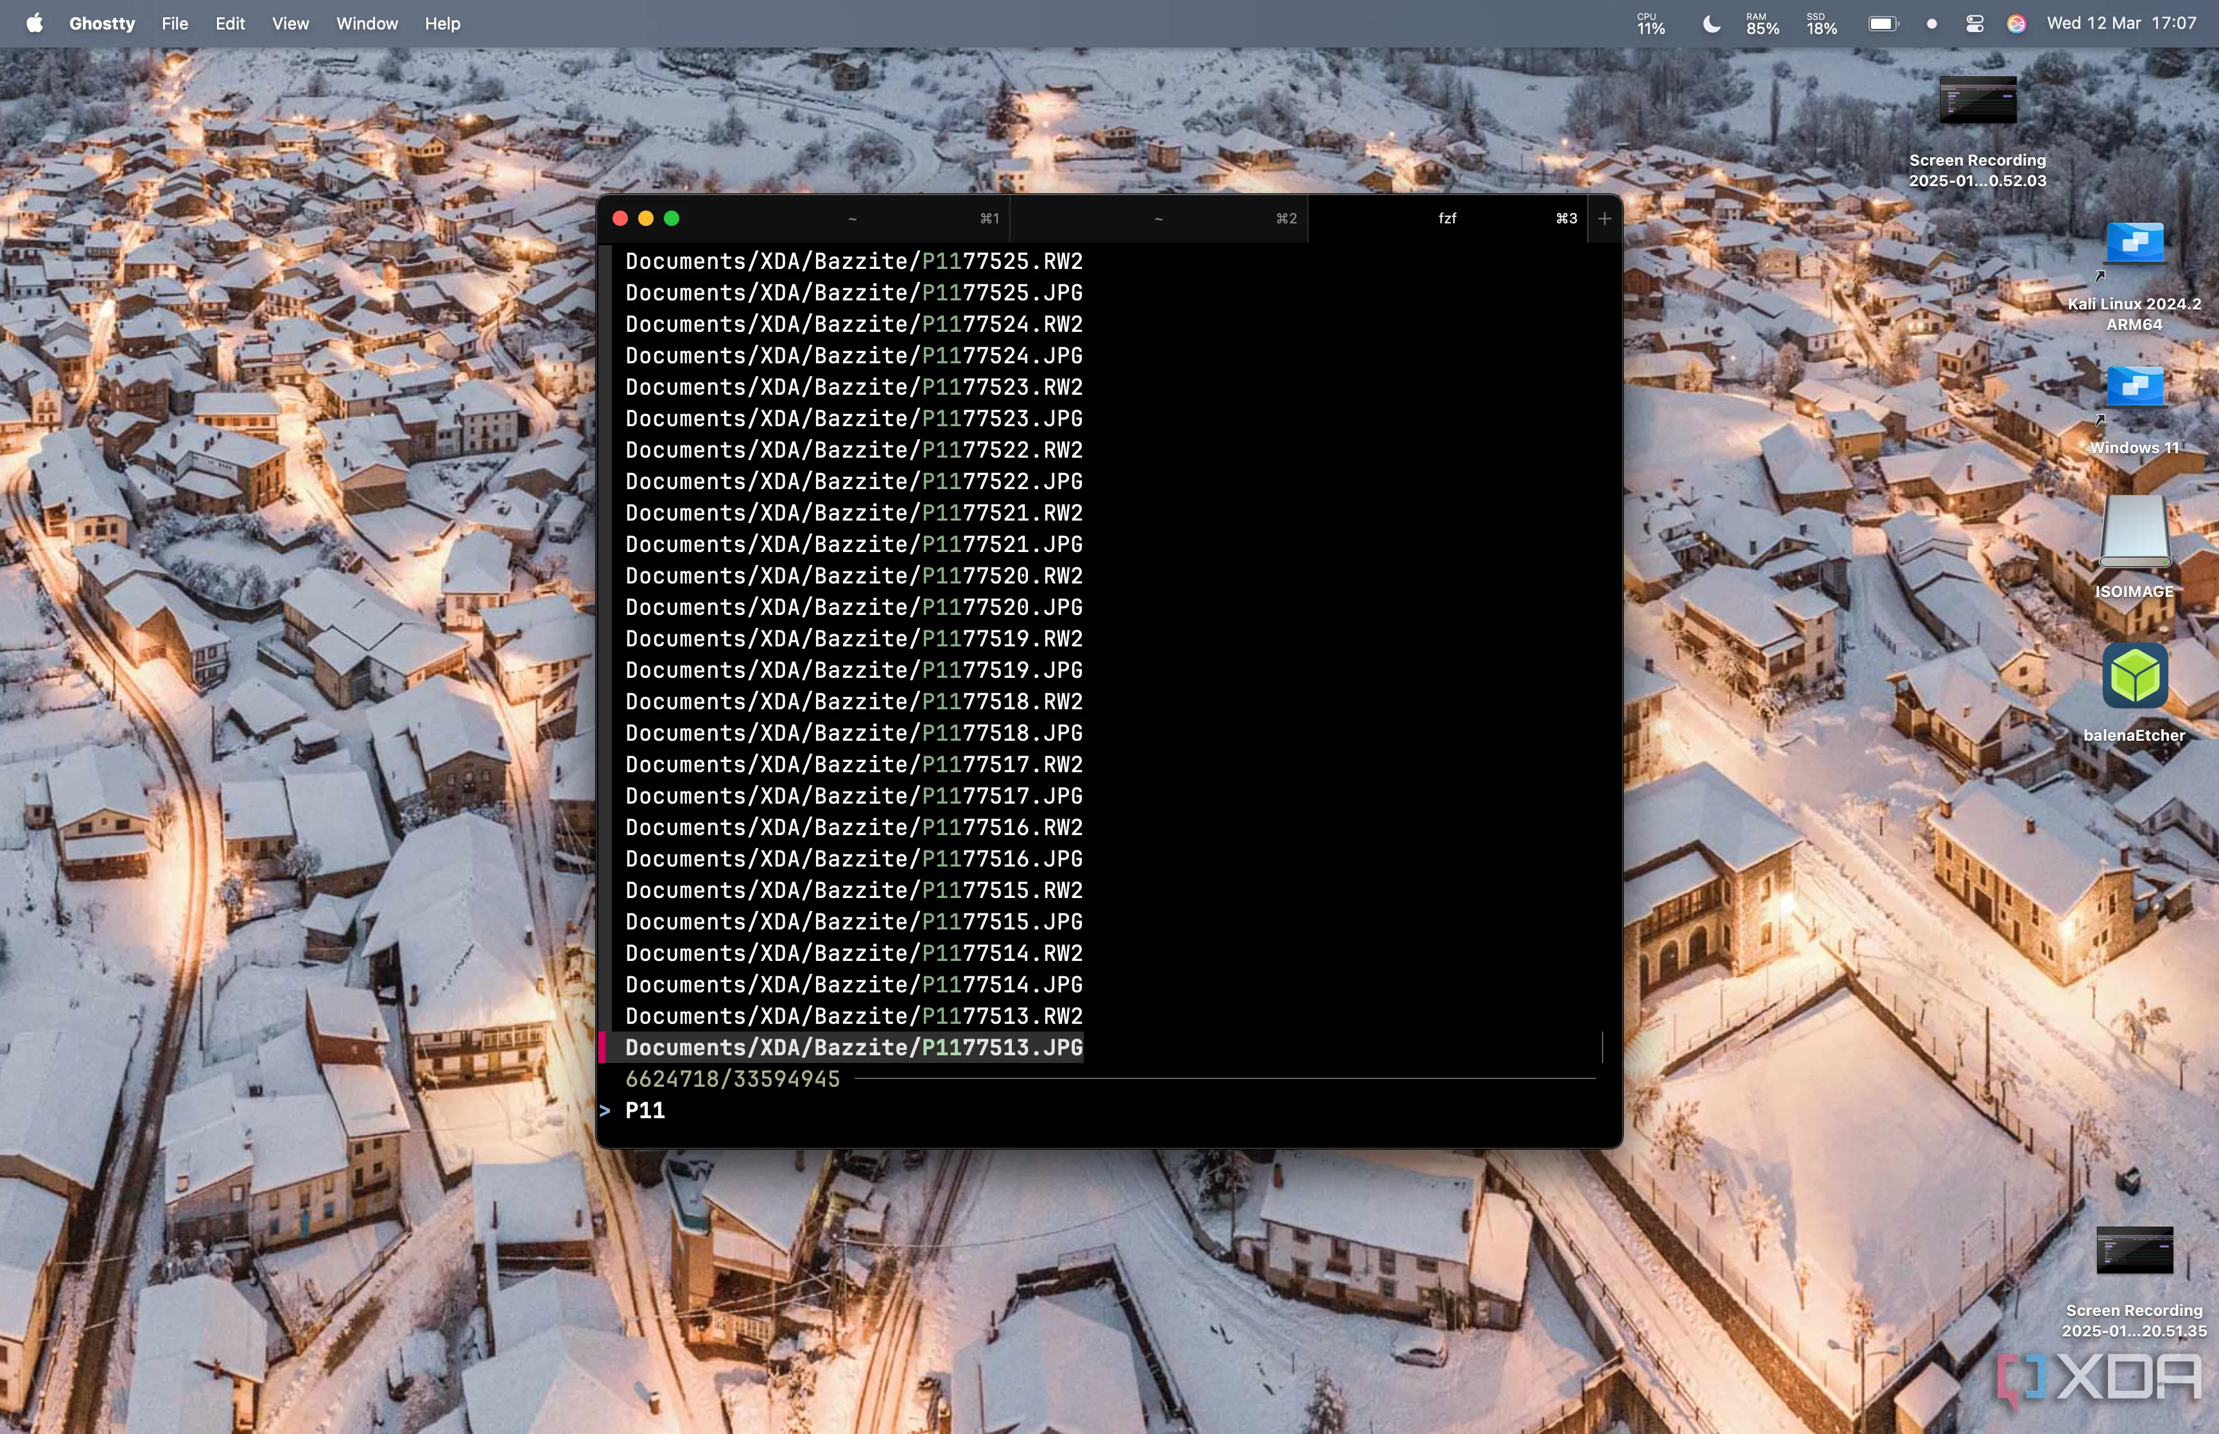Image resolution: width=2219 pixels, height=1434 pixels.
Task: Click the Siri icon in menu bar
Action: tap(2016, 23)
